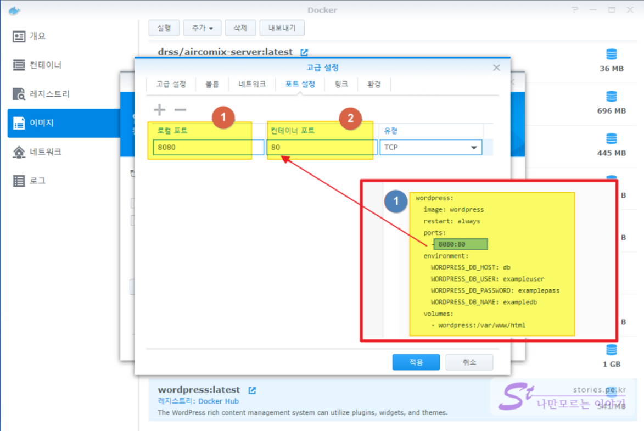This screenshot has width=644, height=431.
Task: Click the help question mark icon
Action: pyautogui.click(x=574, y=10)
